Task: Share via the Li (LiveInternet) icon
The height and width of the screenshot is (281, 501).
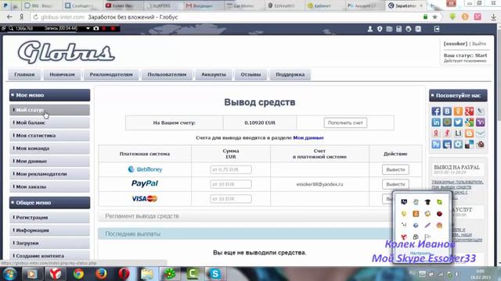Action: click(x=458, y=133)
